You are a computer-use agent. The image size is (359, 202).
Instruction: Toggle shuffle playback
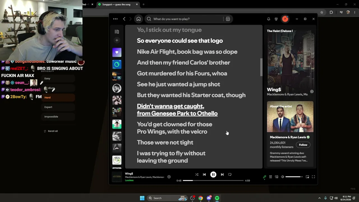point(197,175)
